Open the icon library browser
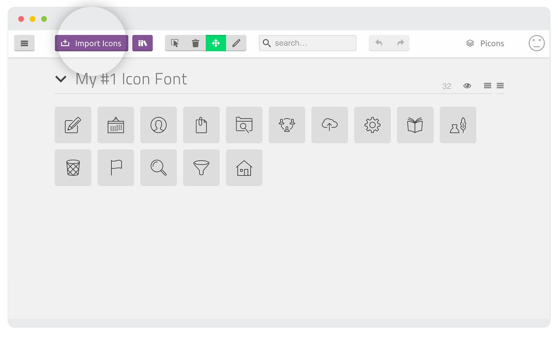 [143, 43]
